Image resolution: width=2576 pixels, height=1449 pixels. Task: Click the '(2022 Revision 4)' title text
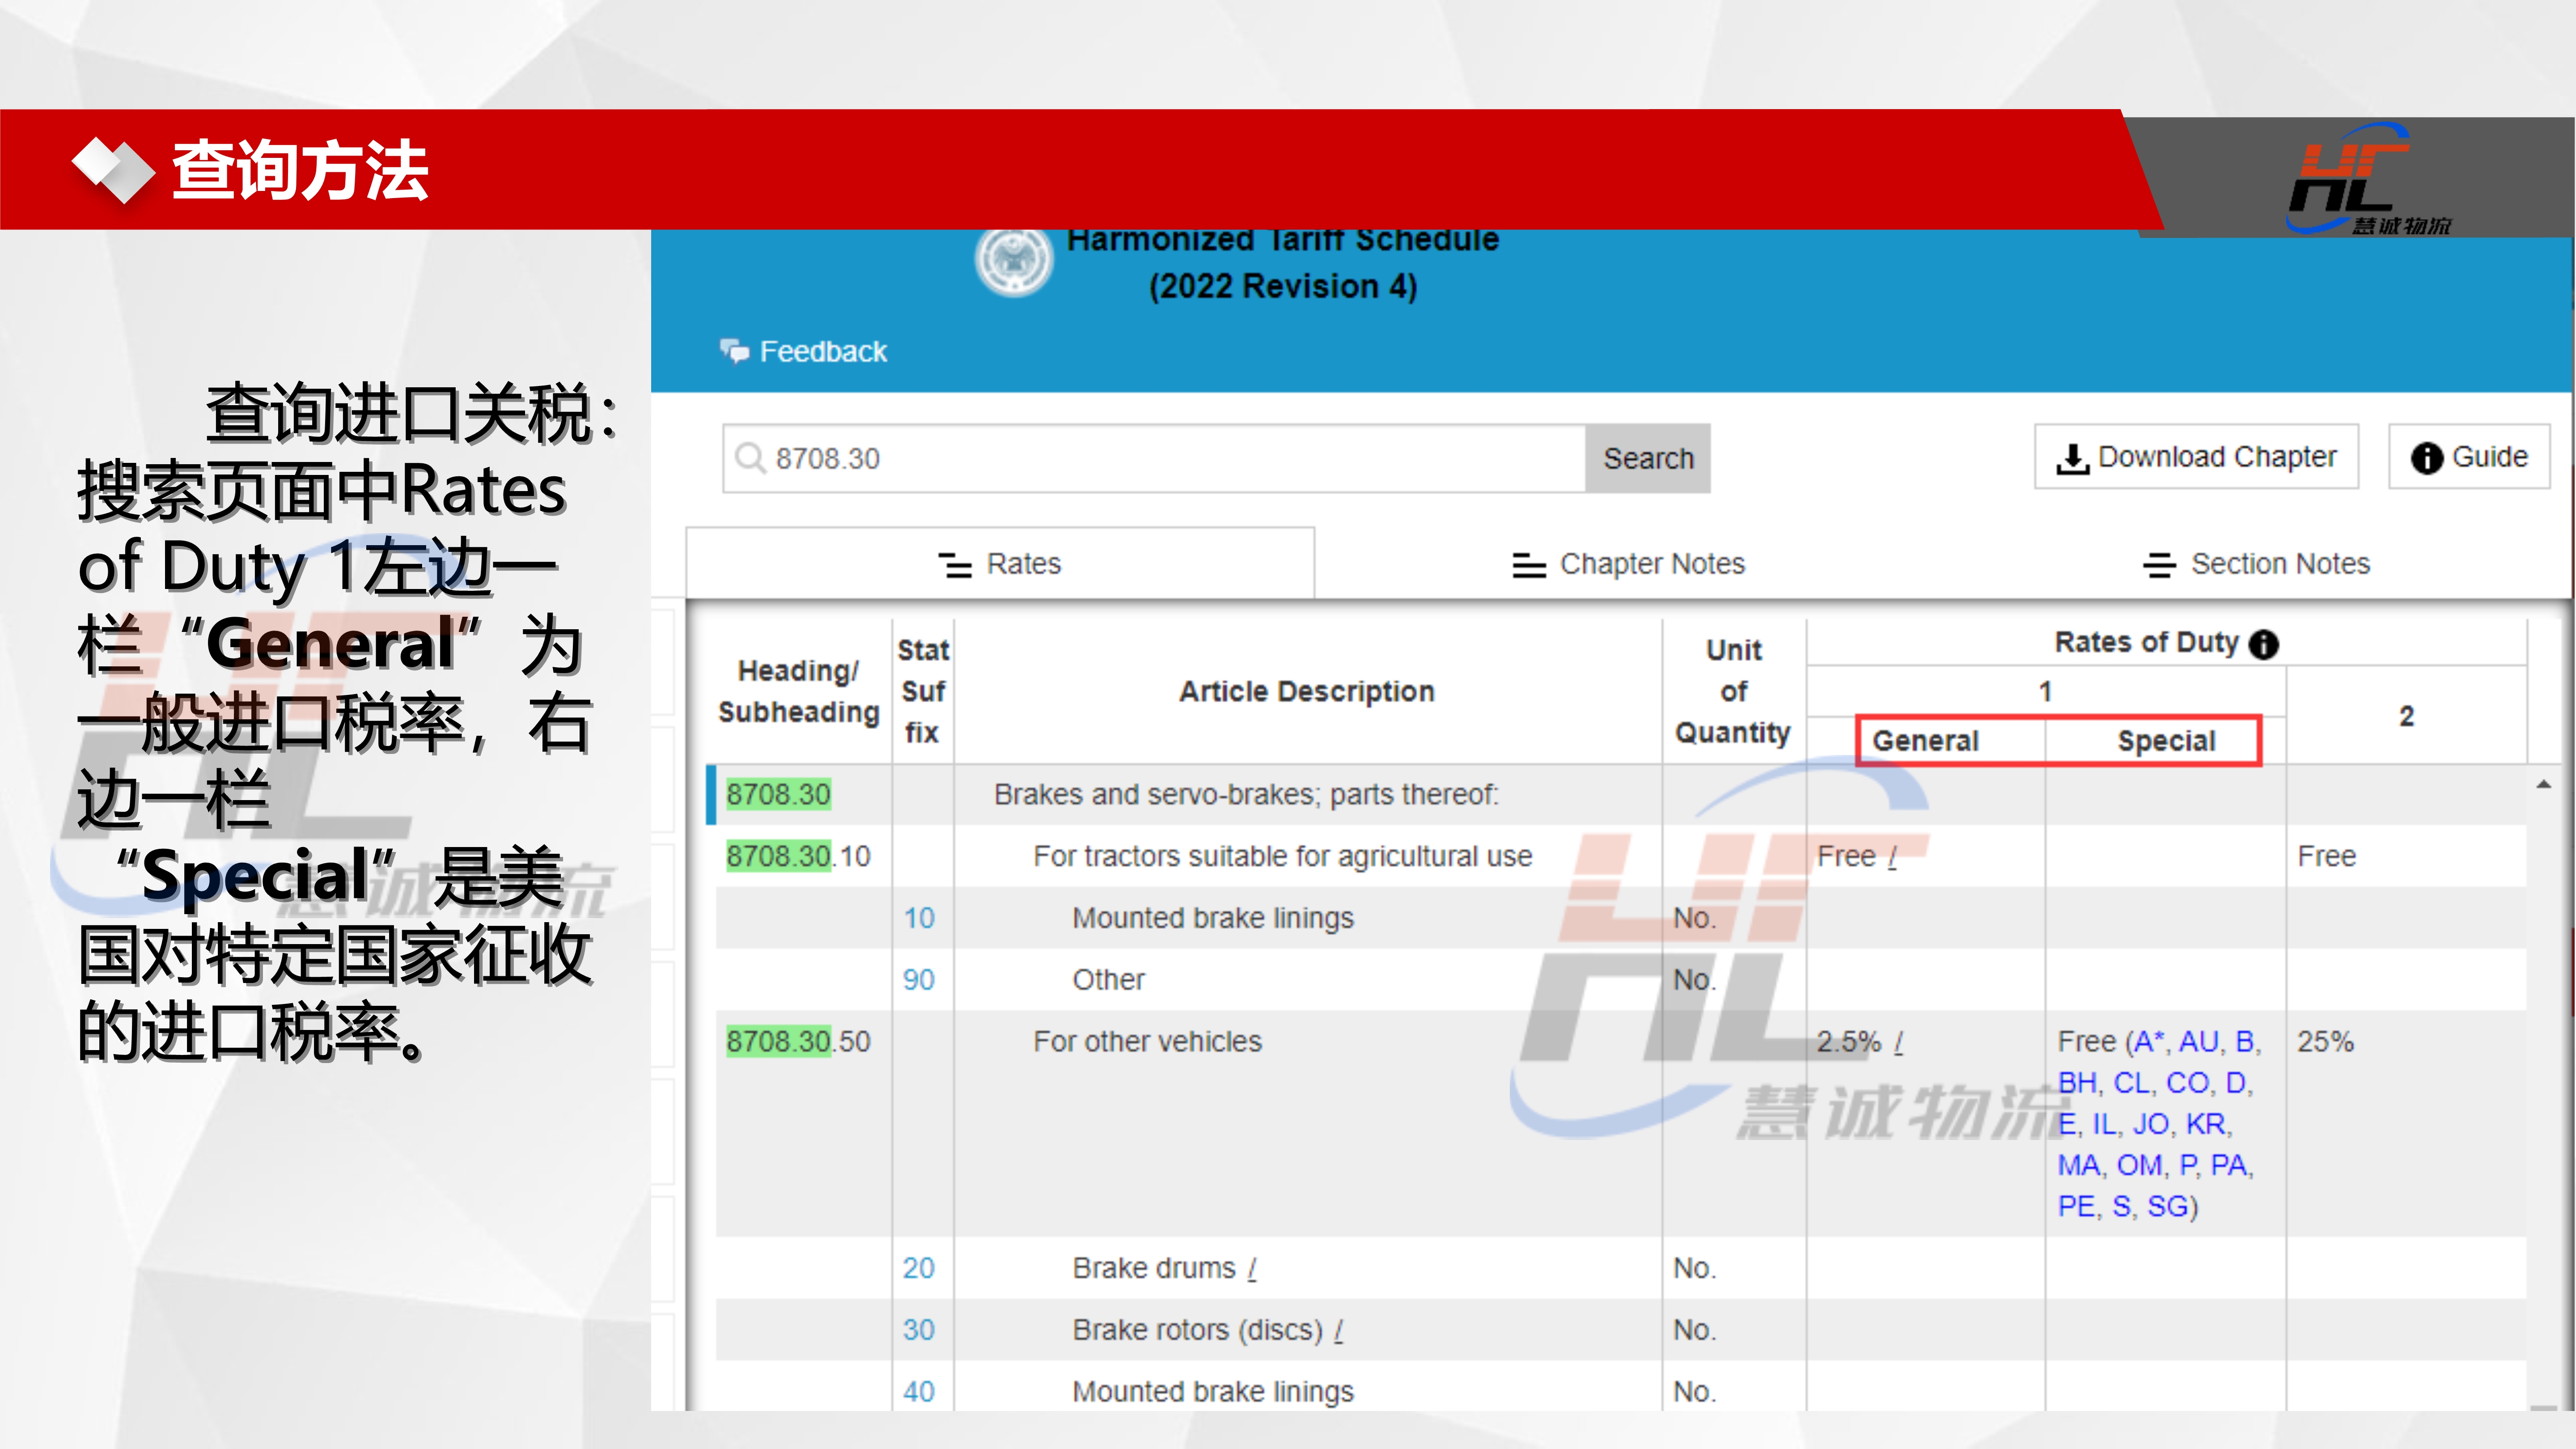(1282, 287)
